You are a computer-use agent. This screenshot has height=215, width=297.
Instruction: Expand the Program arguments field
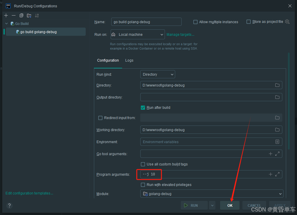click(277, 174)
